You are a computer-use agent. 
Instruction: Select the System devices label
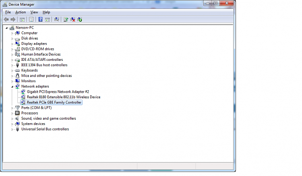pyautogui.click(x=33, y=124)
